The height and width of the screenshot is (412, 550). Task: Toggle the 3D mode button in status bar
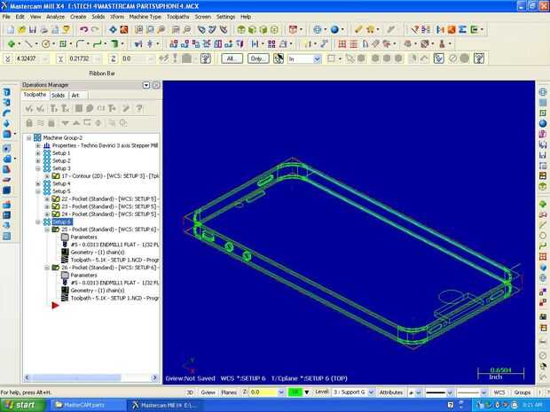click(190, 393)
